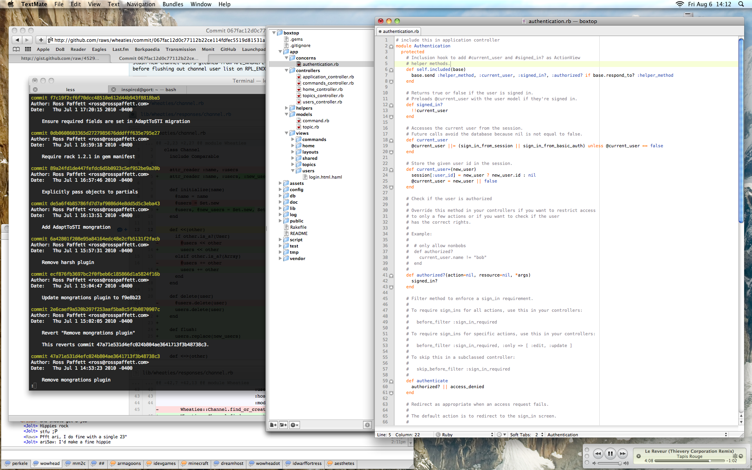Adjust the iTunes volume slider
This screenshot has width=752, height=470.
[x=620, y=463]
